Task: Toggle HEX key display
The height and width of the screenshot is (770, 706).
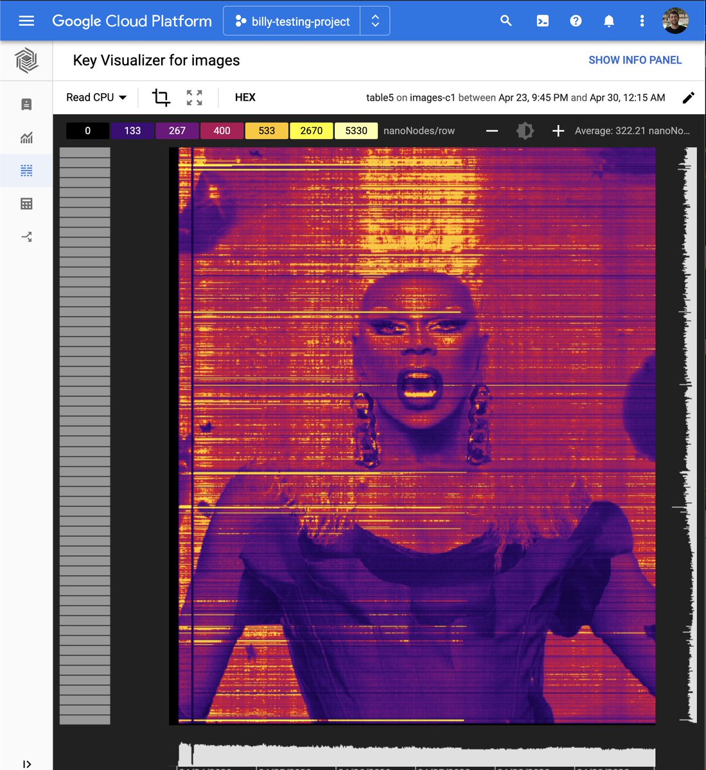Action: [x=245, y=98]
